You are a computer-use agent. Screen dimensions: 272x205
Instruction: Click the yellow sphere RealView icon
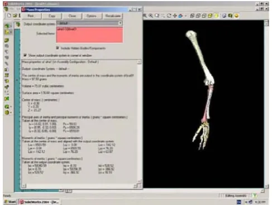[x=236, y=16]
